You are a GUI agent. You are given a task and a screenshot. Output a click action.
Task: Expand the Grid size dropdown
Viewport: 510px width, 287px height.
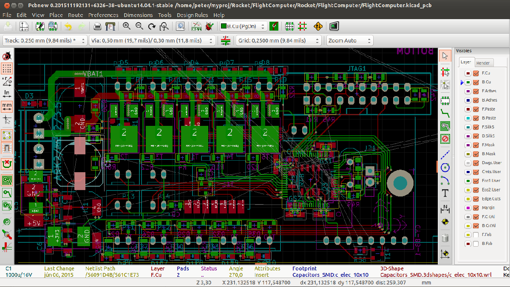[x=317, y=41]
